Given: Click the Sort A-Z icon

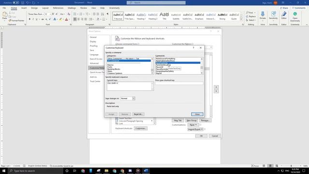Looking at the screenshot, I should tap(103, 14).
